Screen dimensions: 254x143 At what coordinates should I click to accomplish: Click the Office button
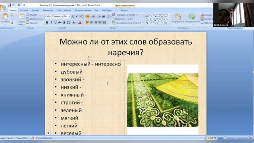click(3, 7)
